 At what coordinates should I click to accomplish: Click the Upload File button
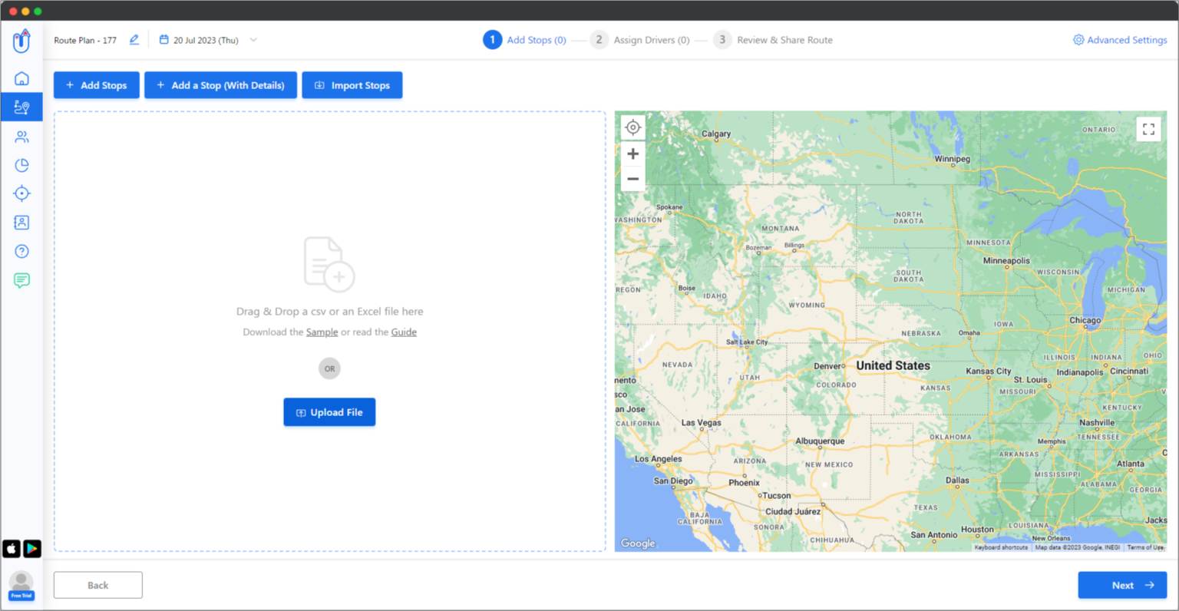[x=329, y=412]
